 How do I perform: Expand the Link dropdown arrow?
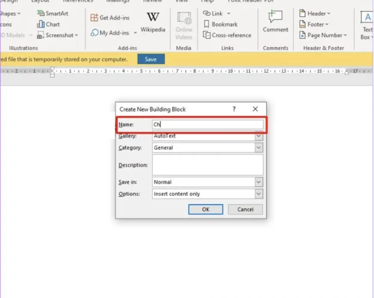228,13
